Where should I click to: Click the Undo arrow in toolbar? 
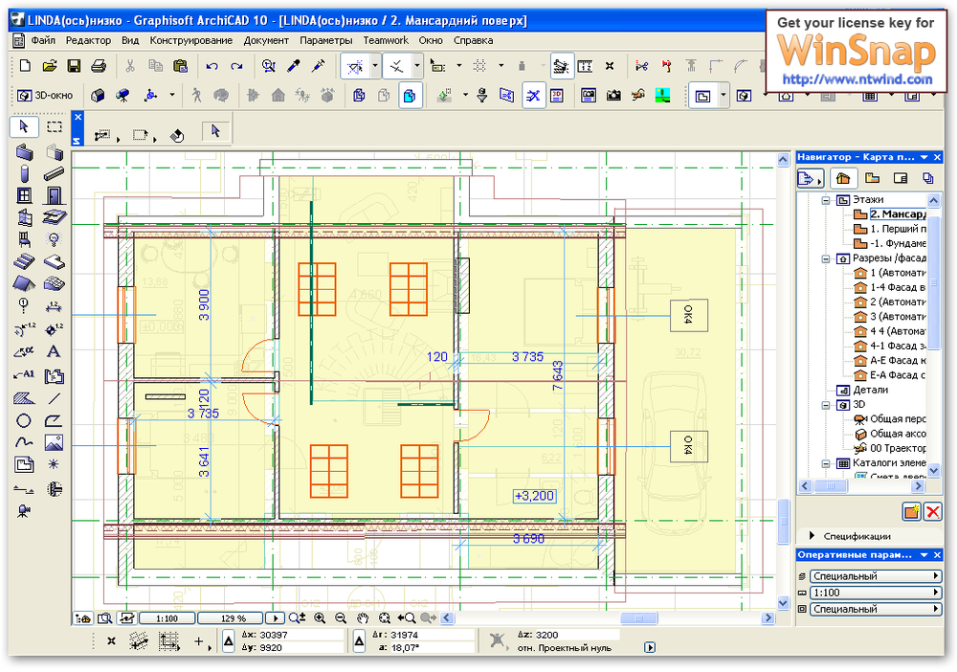point(211,66)
